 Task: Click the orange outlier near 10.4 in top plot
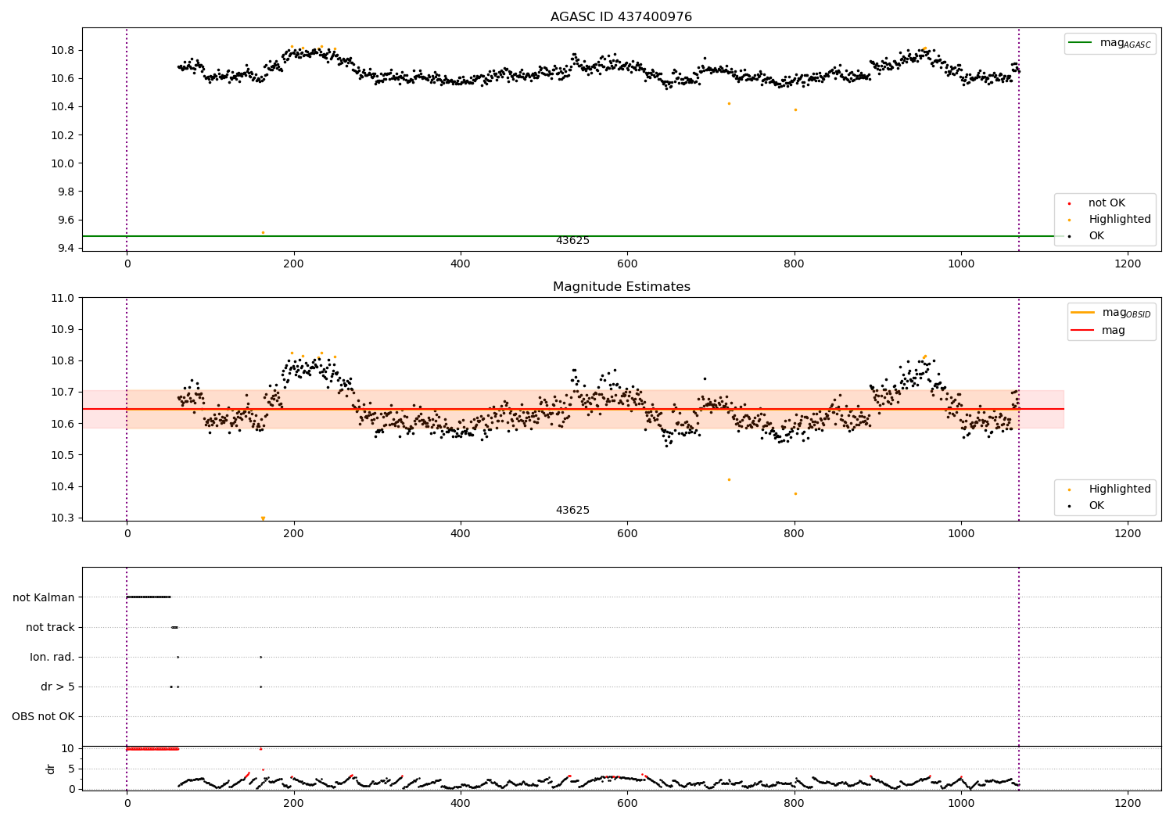tap(729, 103)
